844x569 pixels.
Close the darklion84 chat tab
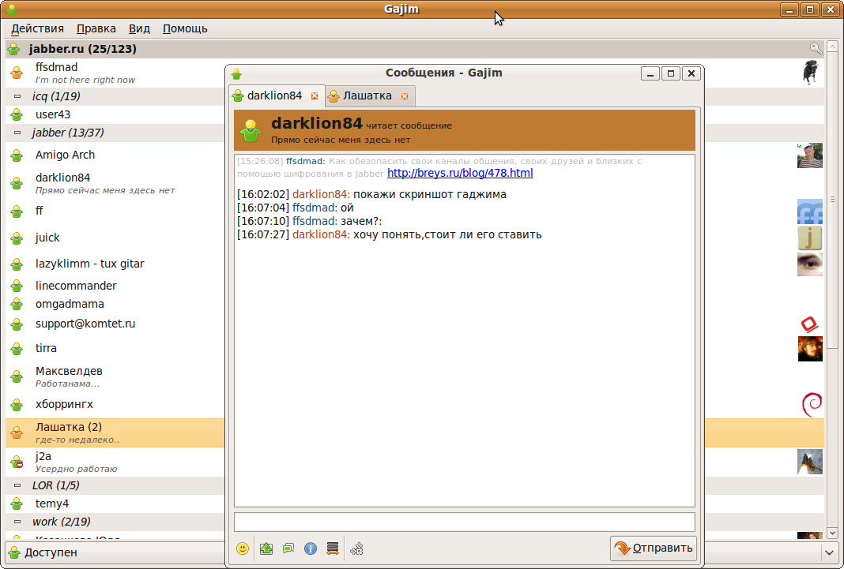tap(315, 96)
